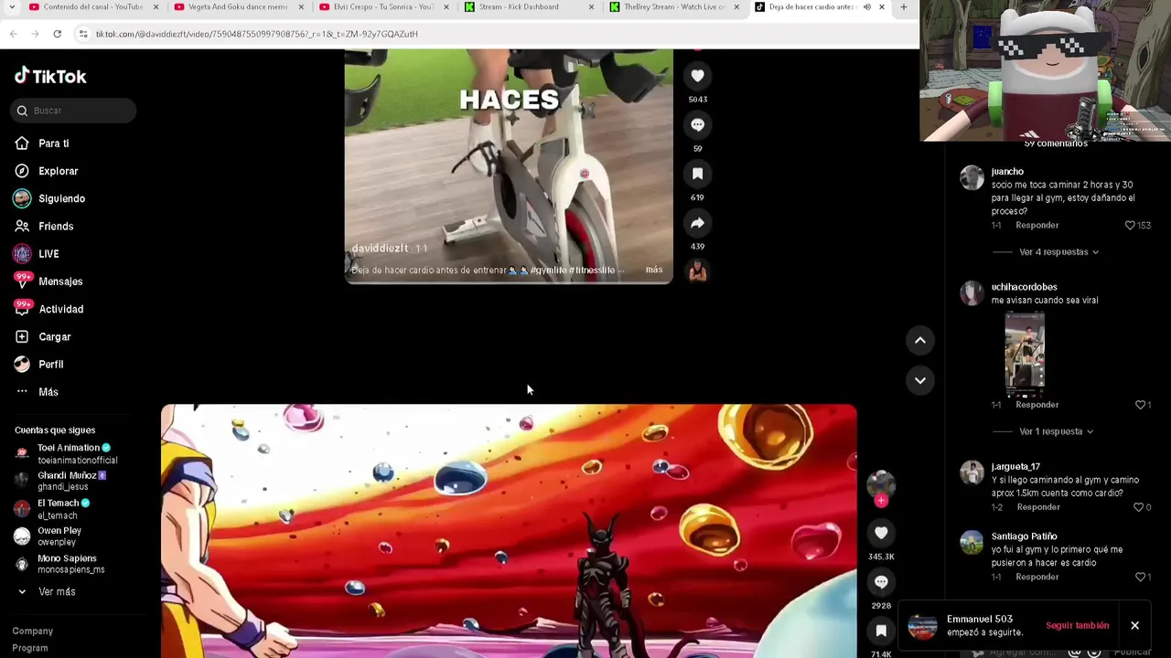Follow the anime video creator plus button

tap(881, 501)
